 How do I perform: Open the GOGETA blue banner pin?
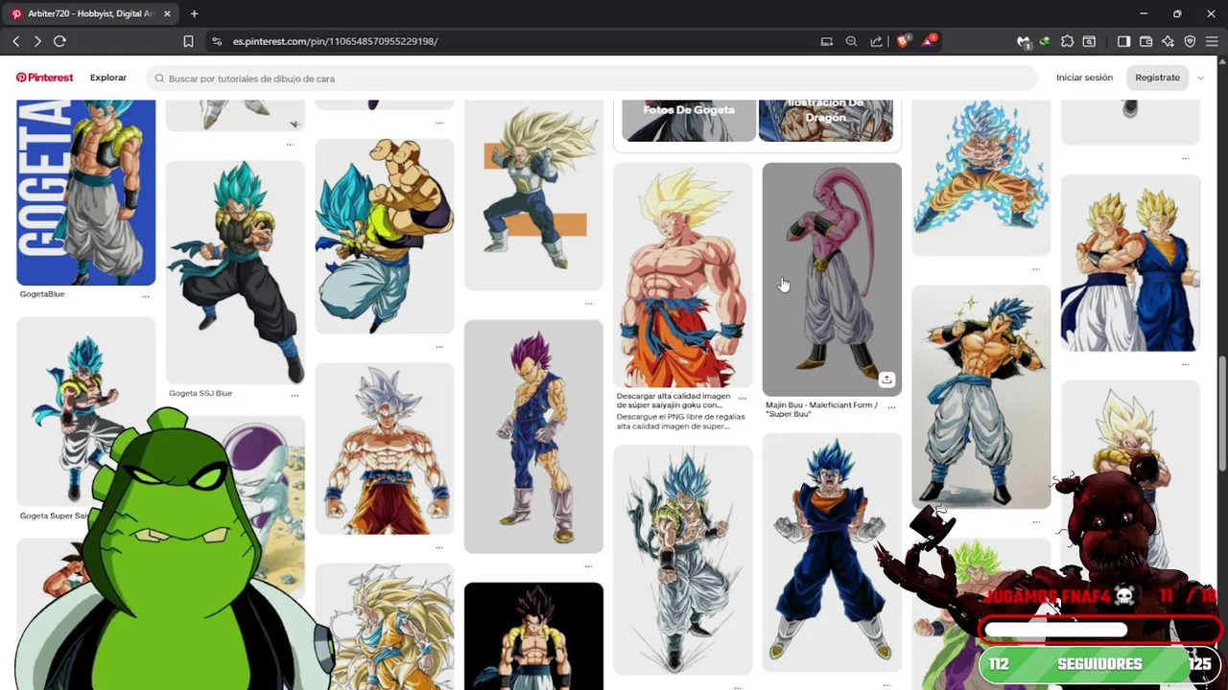tap(85, 192)
